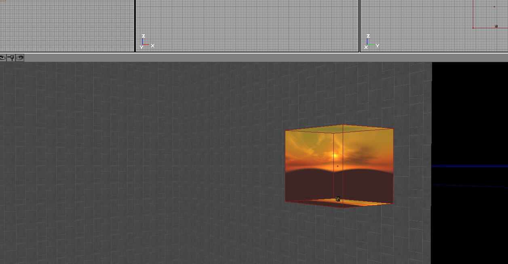Click the small red point near the top of the side viewport

tap(494, 6)
